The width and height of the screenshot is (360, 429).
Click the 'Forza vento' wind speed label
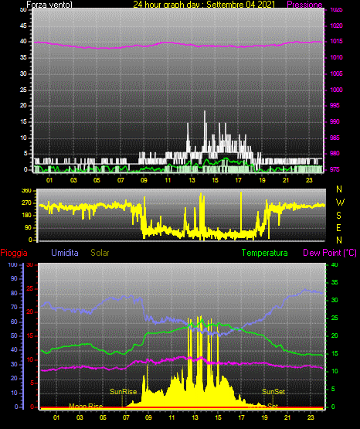tap(49, 5)
